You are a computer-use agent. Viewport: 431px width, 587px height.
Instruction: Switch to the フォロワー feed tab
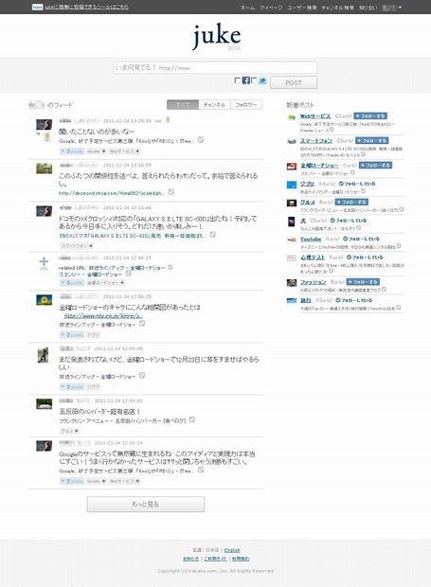pos(246,105)
